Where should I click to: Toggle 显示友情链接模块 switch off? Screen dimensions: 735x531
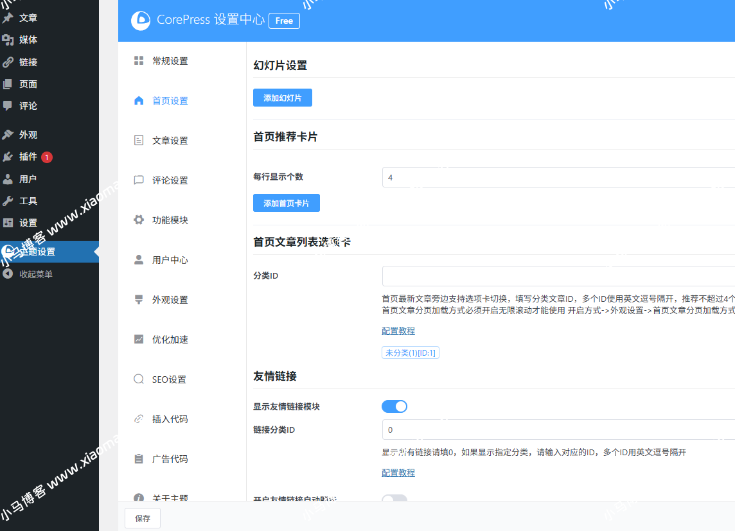coord(394,406)
